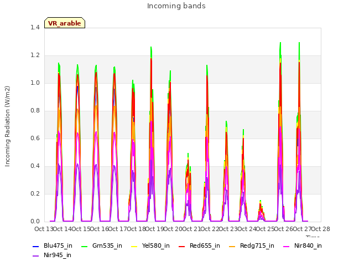Click the purple Nir945_in legend color marker

(35, 256)
